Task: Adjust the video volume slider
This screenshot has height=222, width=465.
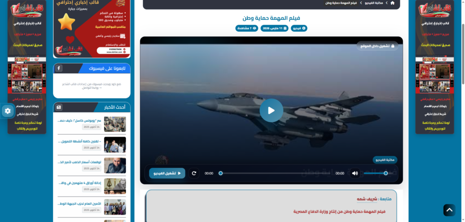Action: click(x=375, y=173)
